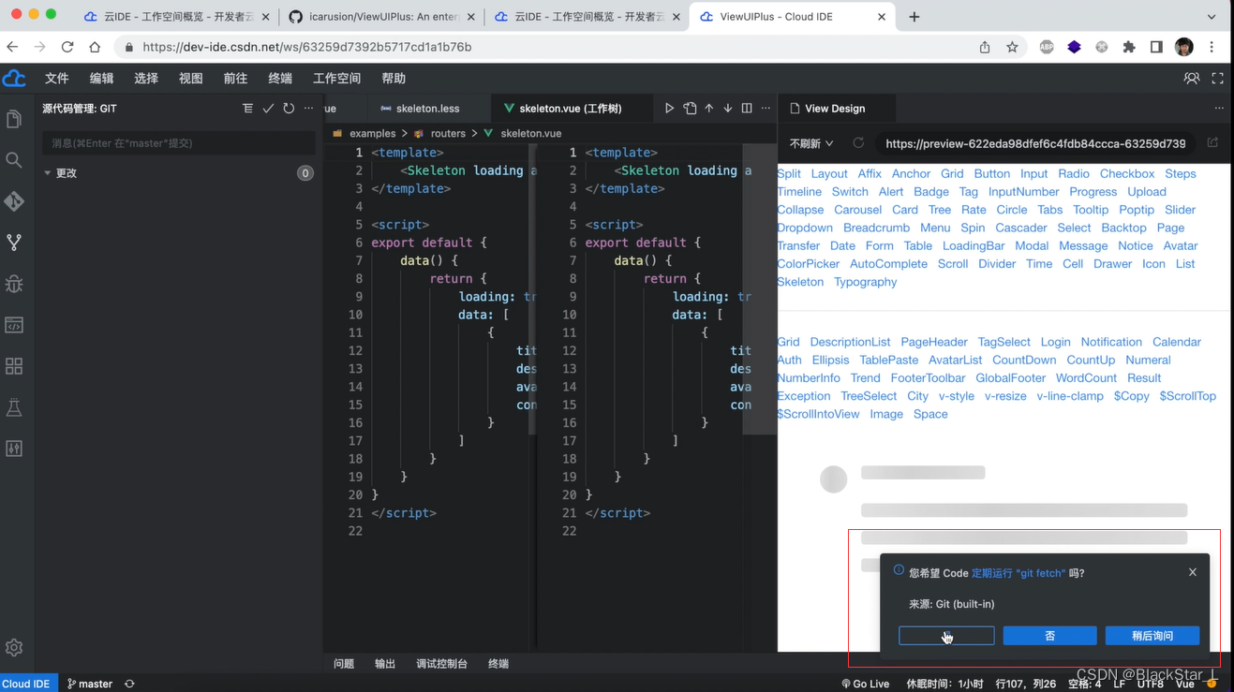
Task: Toggle fullscreen icon at top right of IDE
Action: point(1217,79)
